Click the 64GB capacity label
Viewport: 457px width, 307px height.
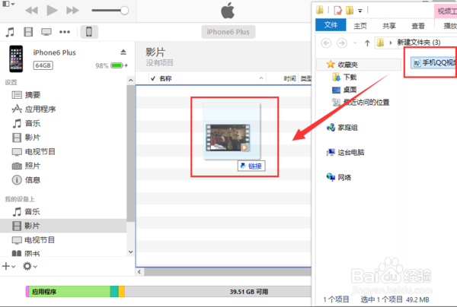pyautogui.click(x=43, y=65)
